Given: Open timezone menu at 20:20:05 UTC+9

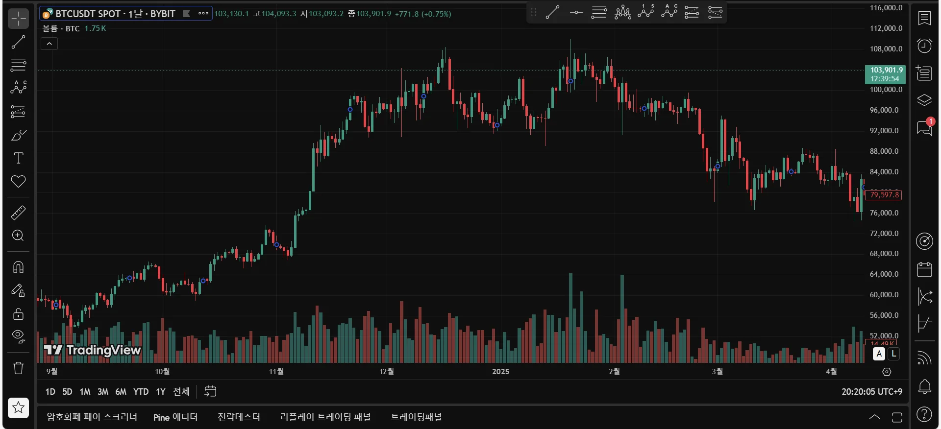Looking at the screenshot, I should point(872,392).
